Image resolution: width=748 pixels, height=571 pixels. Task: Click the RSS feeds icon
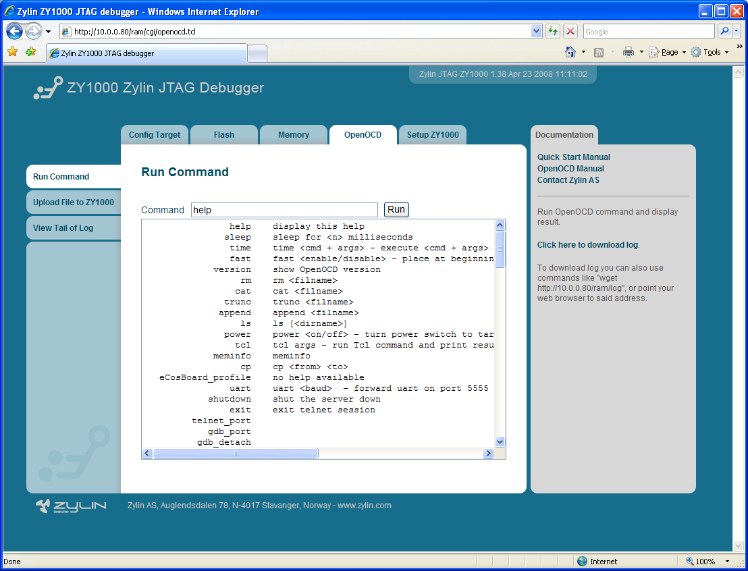(x=599, y=53)
